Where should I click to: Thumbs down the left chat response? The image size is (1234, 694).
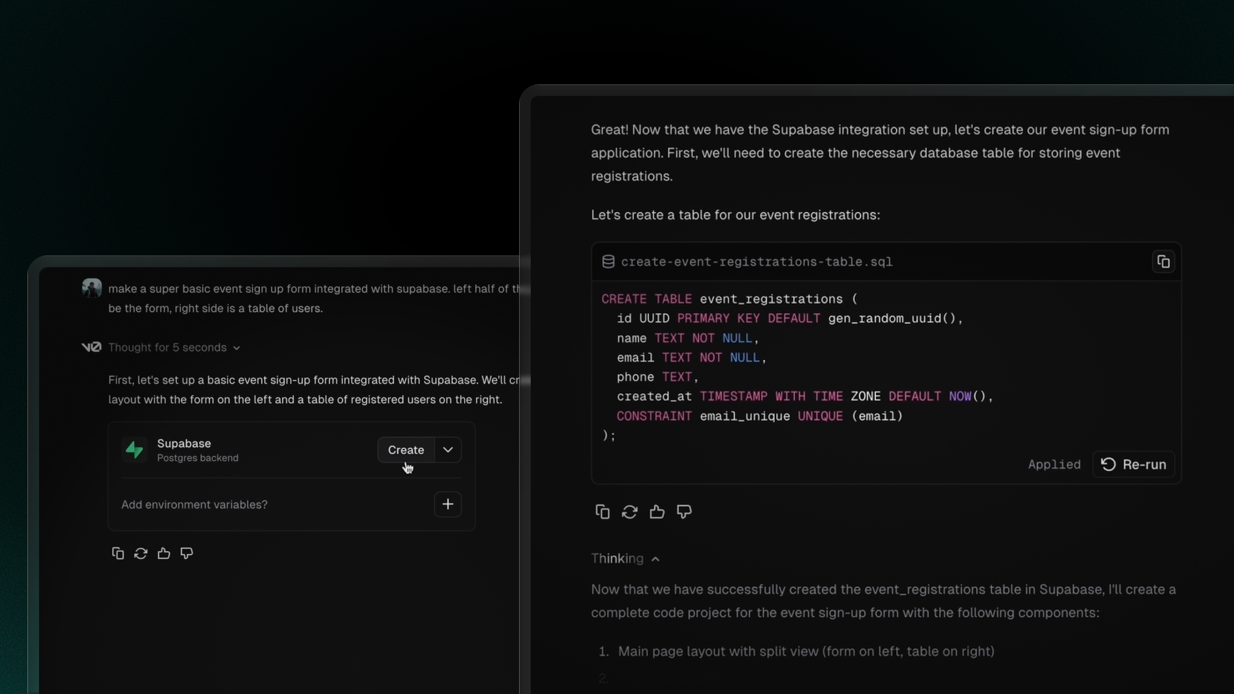click(187, 553)
